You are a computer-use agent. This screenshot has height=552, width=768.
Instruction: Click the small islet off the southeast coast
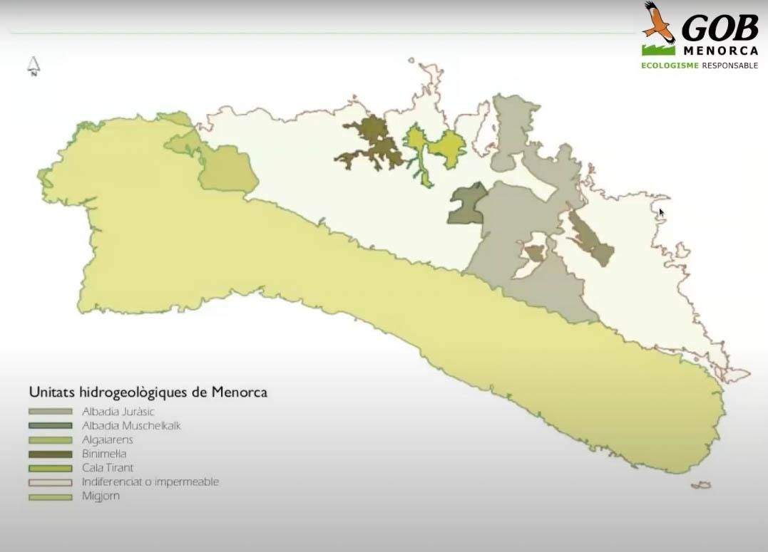(x=702, y=485)
